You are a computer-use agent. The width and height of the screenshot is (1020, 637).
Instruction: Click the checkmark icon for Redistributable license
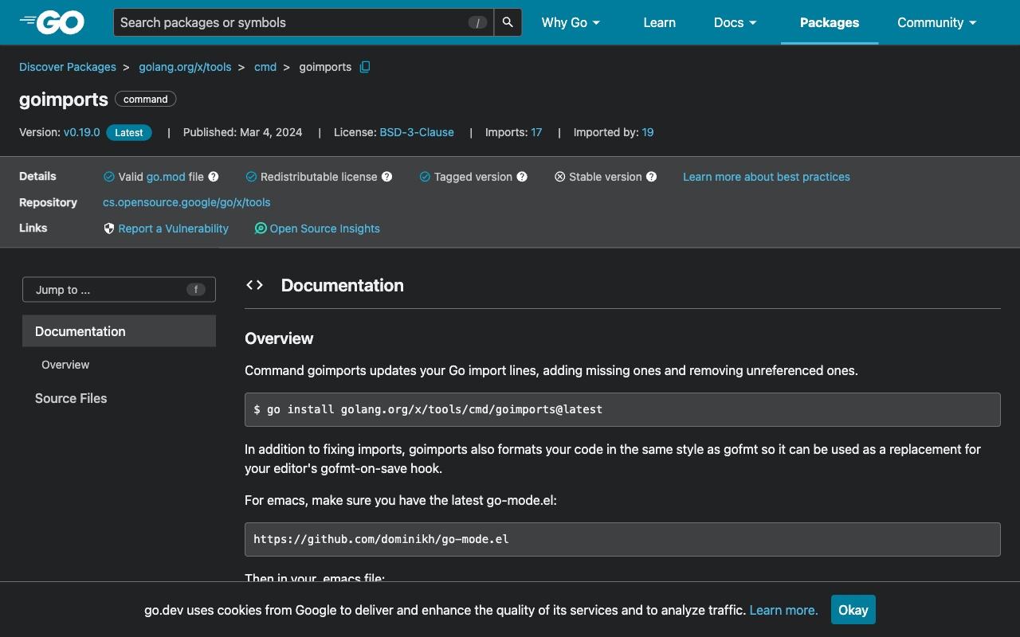coord(251,177)
